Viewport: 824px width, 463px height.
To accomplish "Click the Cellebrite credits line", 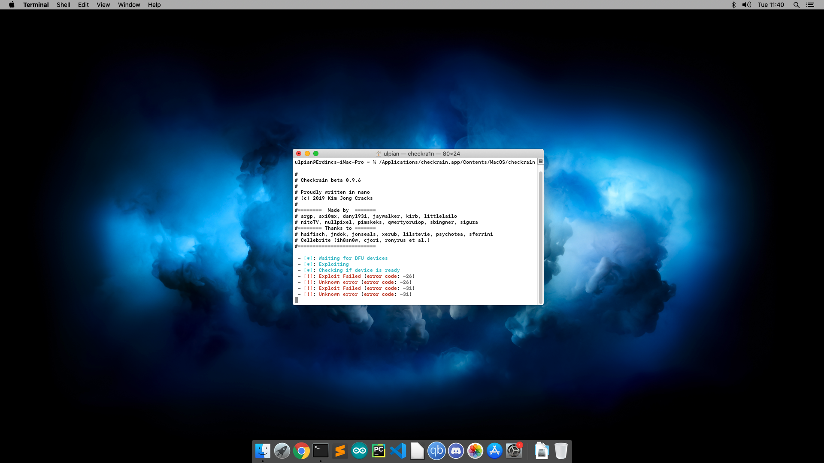I will click(x=362, y=241).
